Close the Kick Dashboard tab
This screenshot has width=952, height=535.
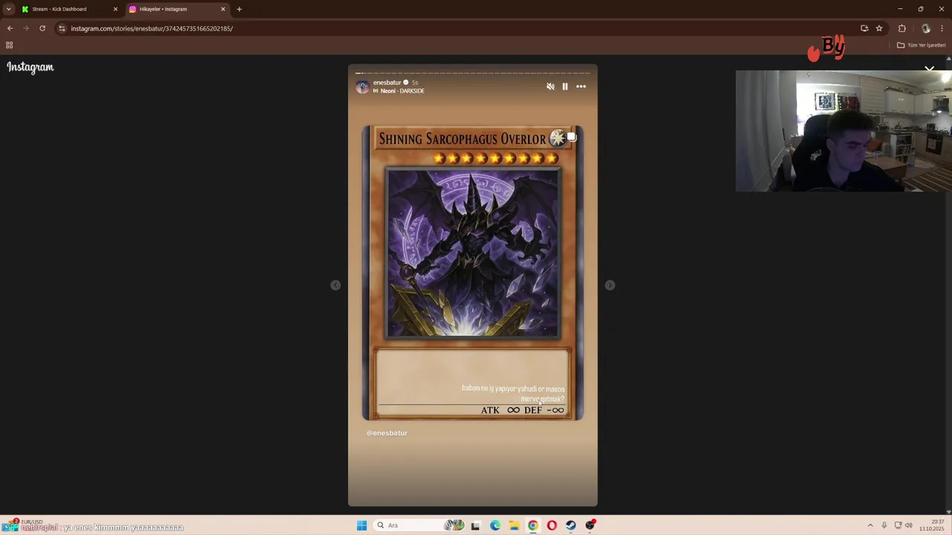pyautogui.click(x=115, y=9)
